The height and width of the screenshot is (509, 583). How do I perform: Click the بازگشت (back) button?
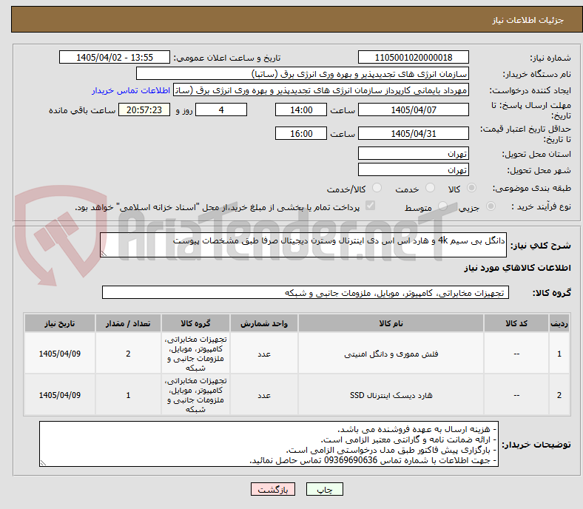[x=273, y=489]
